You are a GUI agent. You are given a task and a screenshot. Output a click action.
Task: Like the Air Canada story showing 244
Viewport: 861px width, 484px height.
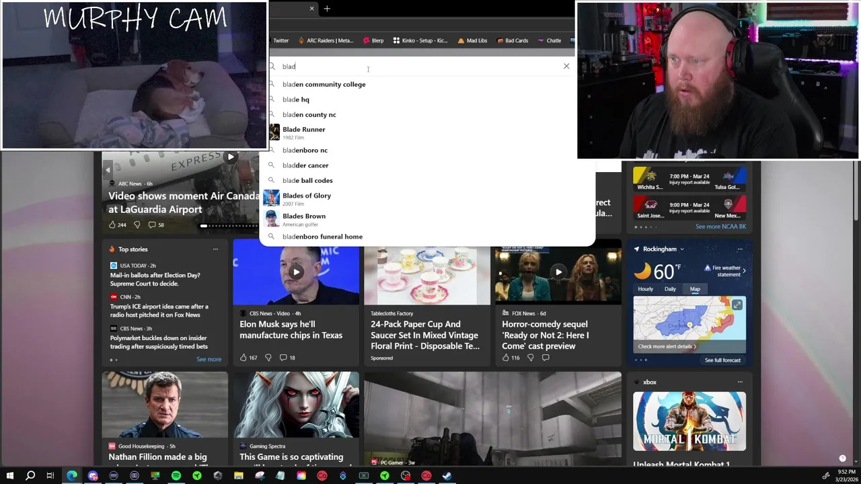pyautogui.click(x=117, y=225)
